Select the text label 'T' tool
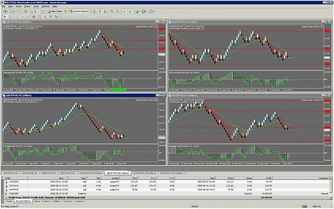The image size is (334, 209). pos(50,17)
